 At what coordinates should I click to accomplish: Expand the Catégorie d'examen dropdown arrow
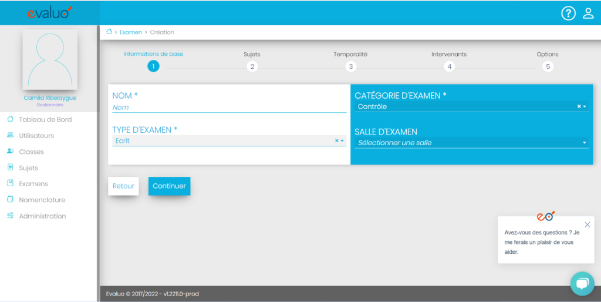tap(585, 107)
